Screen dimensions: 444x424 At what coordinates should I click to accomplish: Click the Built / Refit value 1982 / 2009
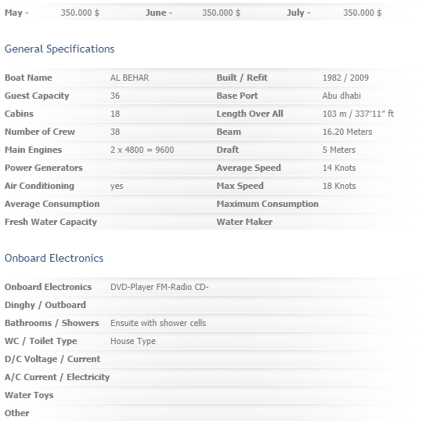tap(345, 78)
